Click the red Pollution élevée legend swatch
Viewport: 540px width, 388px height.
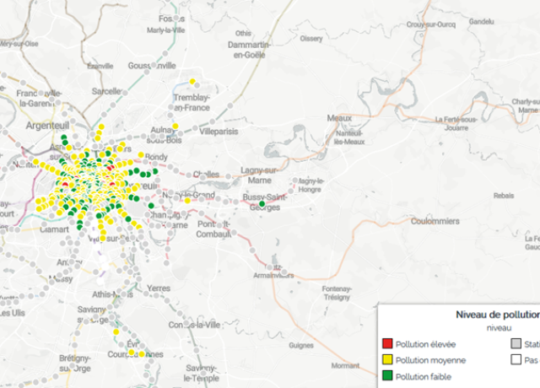point(388,344)
